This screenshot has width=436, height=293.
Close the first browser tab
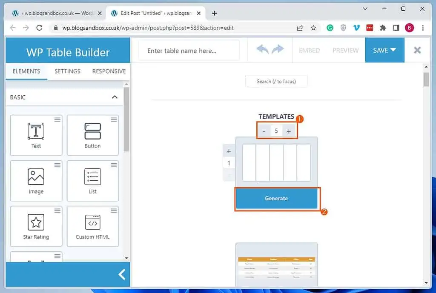tap(100, 13)
